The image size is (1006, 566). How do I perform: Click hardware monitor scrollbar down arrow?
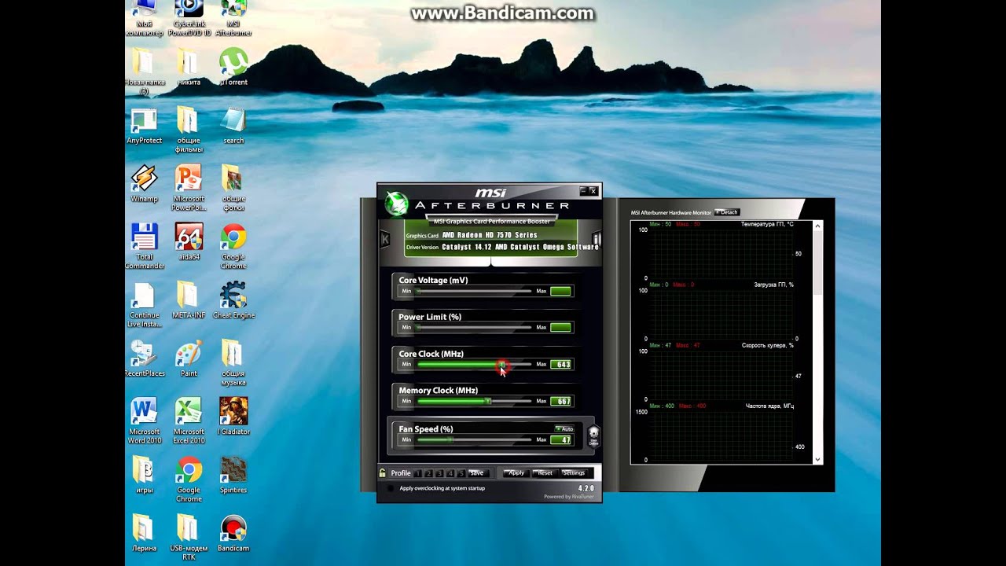click(x=817, y=459)
